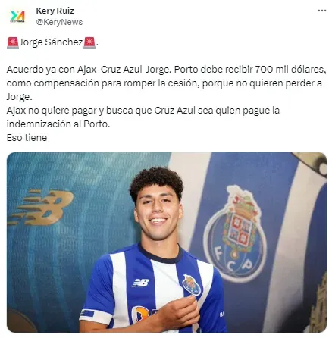Click the final line 'Eso tiene'
Viewport: 332px width, 338px height.
click(27, 138)
